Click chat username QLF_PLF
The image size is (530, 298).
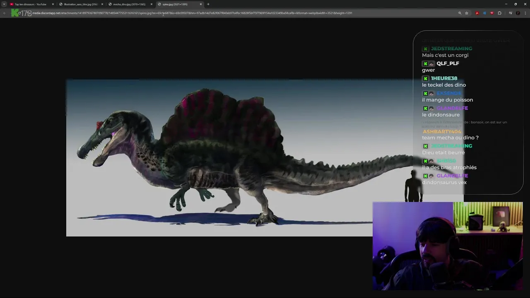pyautogui.click(x=448, y=63)
